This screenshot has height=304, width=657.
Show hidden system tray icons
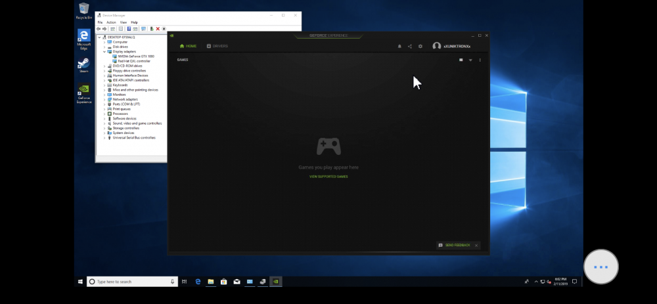point(536,282)
